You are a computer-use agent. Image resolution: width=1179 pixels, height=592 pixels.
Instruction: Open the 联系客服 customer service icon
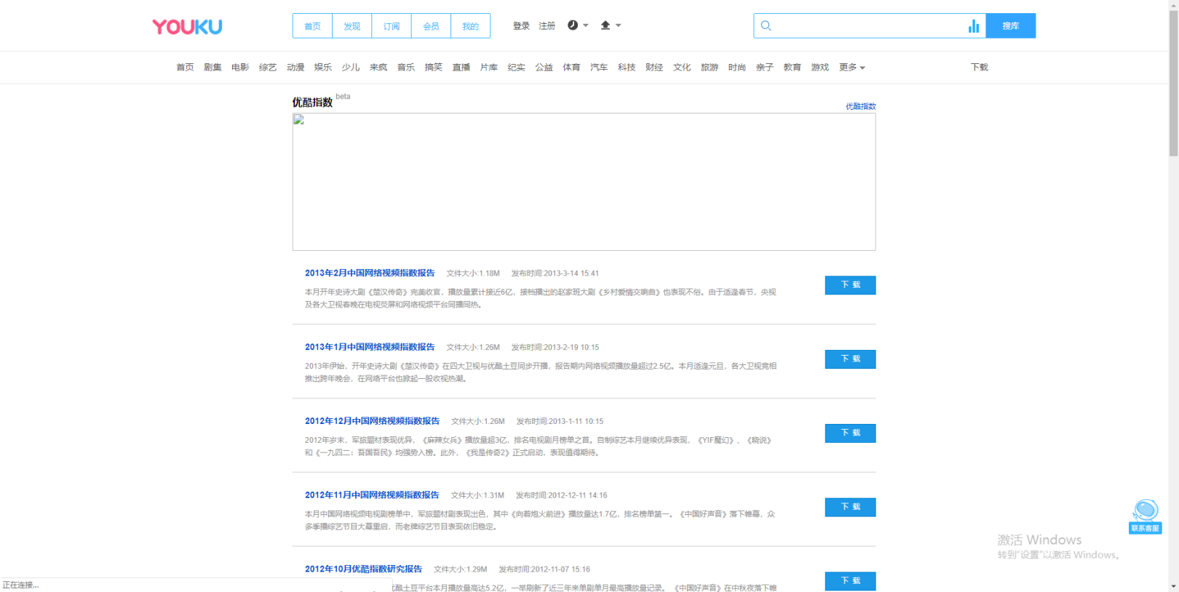1145,516
